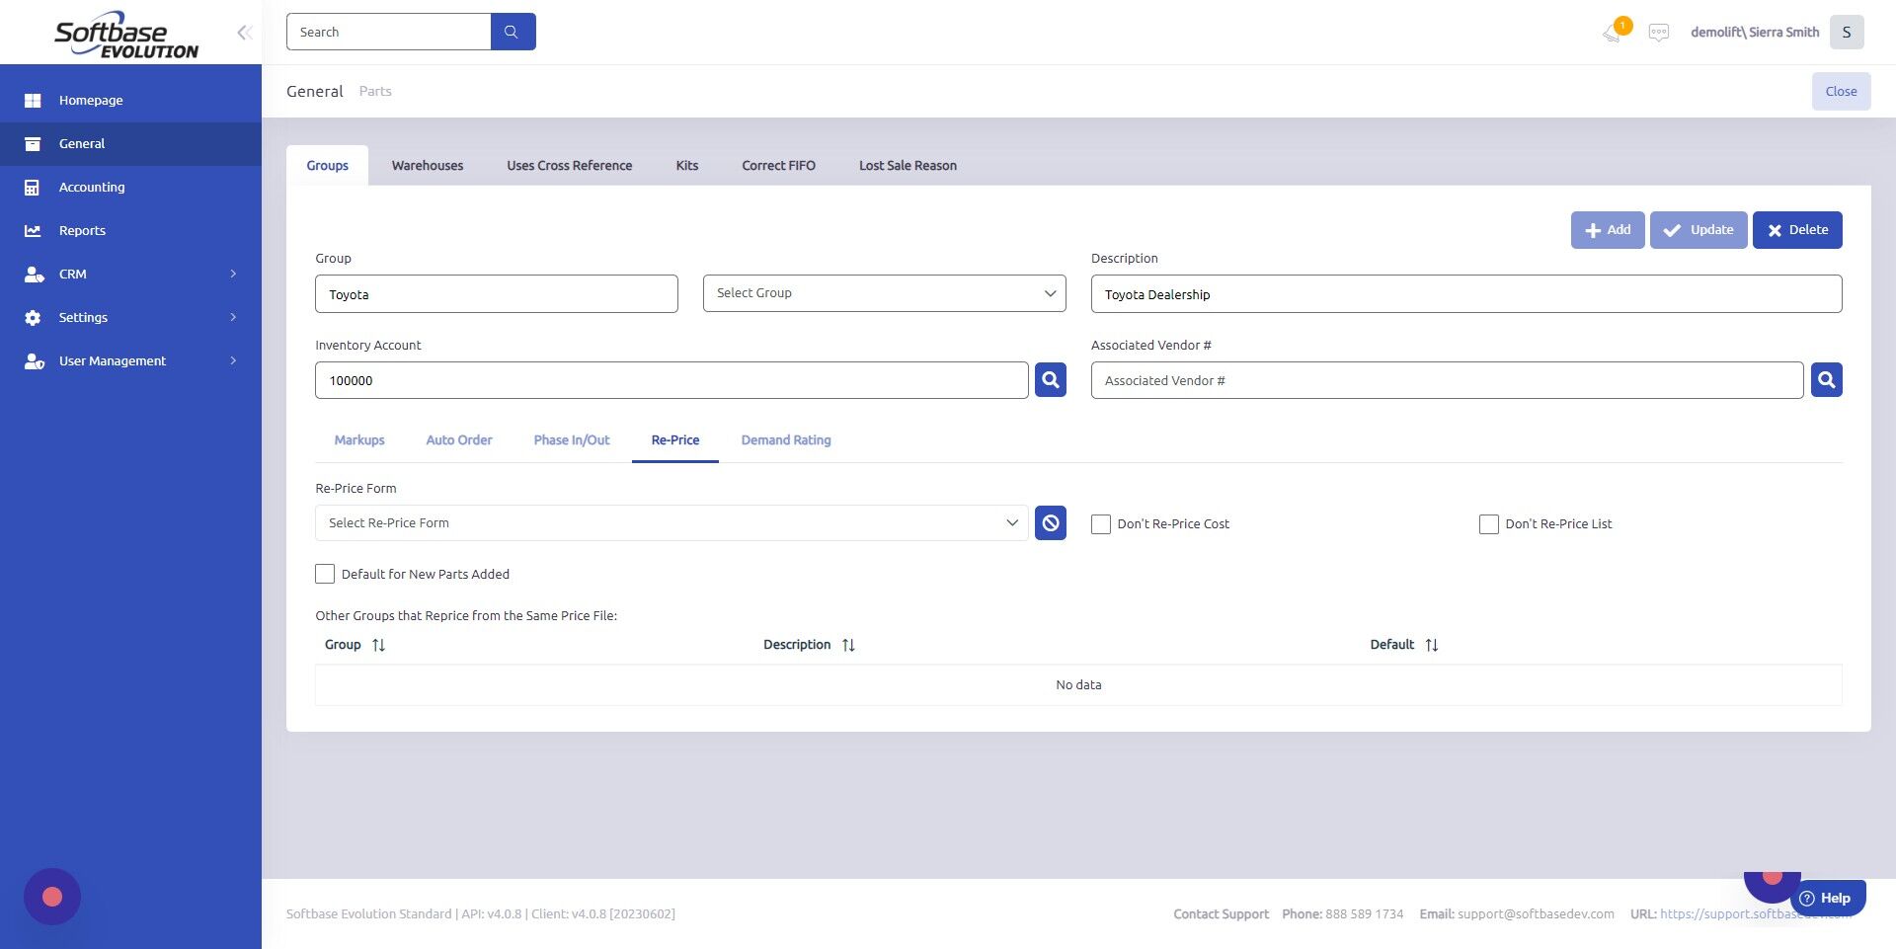Collapse the sidebar with the double-chevron icon
The height and width of the screenshot is (949, 1896).
click(x=244, y=33)
